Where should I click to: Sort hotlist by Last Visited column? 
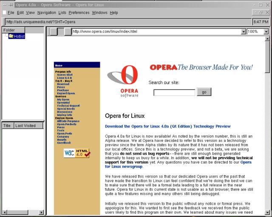(x=28, y=126)
